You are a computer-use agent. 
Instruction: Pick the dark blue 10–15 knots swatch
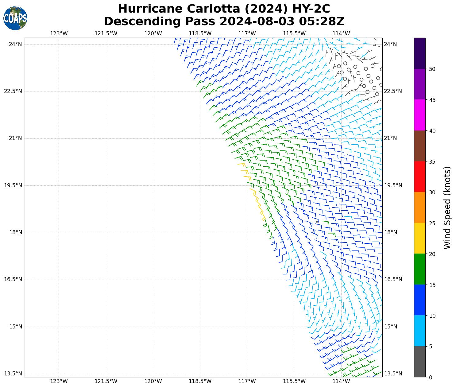pyautogui.click(x=419, y=300)
